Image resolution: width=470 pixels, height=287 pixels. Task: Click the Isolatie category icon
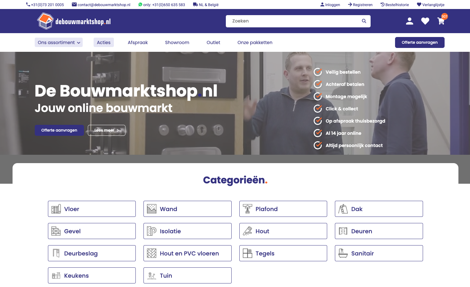(x=152, y=231)
